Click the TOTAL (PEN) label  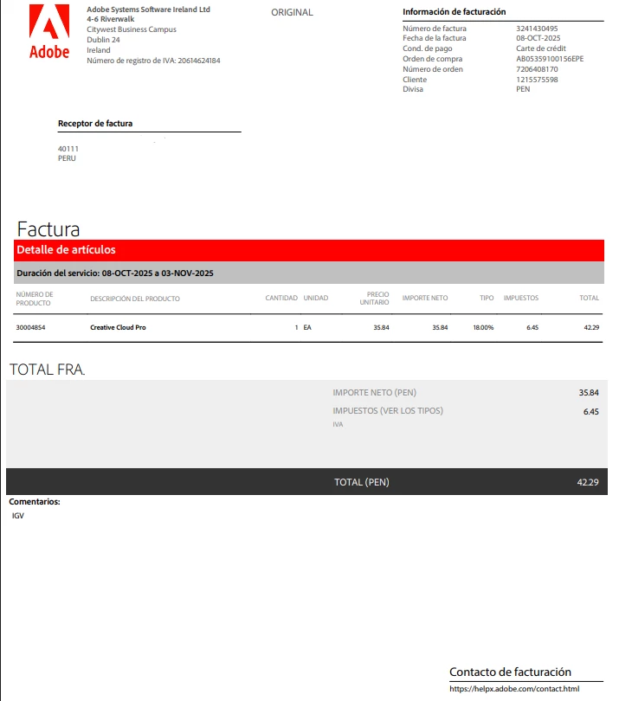(362, 482)
